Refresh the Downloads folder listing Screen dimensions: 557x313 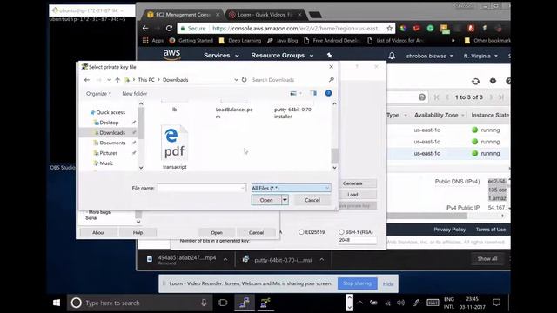pos(244,80)
